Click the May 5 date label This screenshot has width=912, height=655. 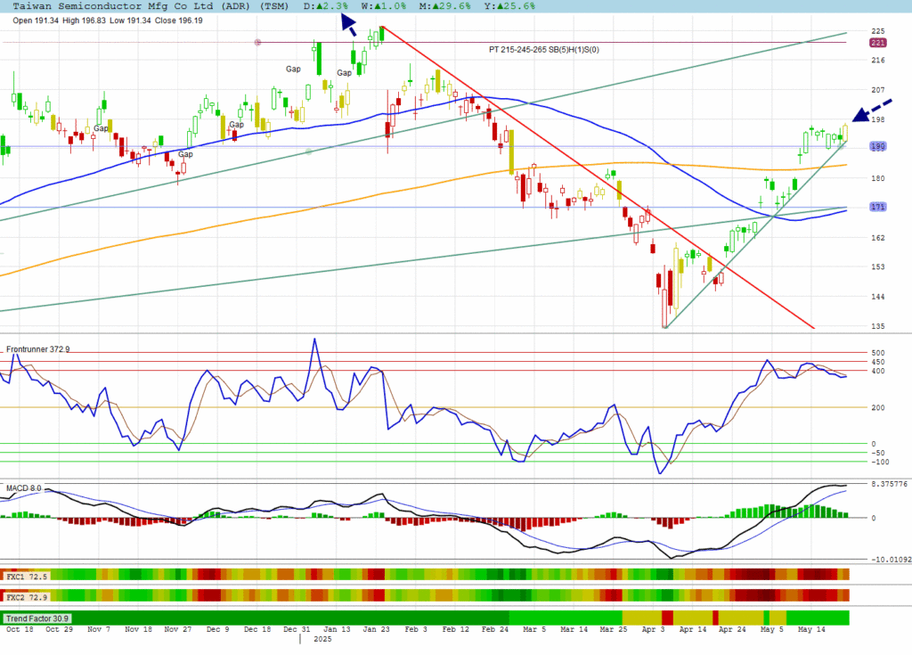(x=772, y=629)
